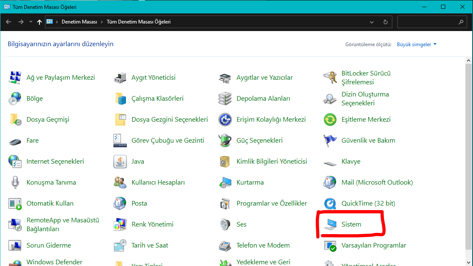Click the Güç Seçenekleri battery icon
The image size is (473, 266).
pos(225,141)
